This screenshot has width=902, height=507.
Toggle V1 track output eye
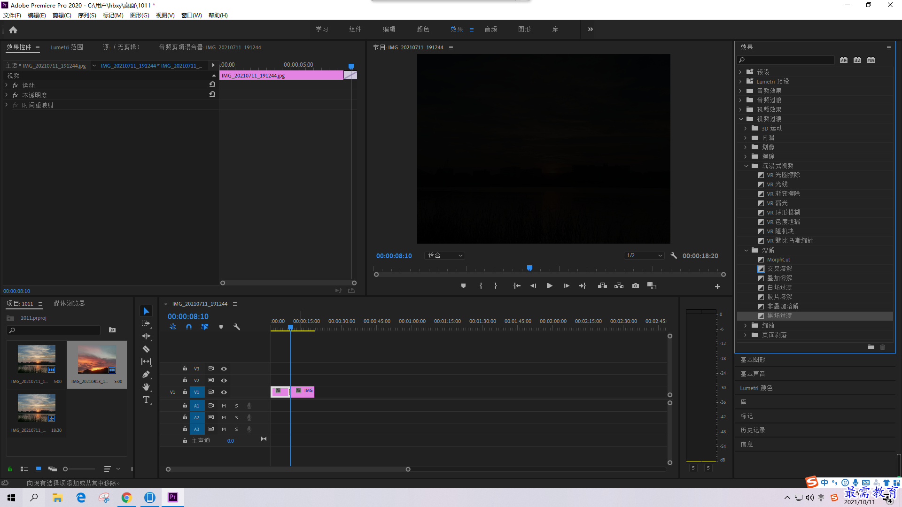click(224, 392)
